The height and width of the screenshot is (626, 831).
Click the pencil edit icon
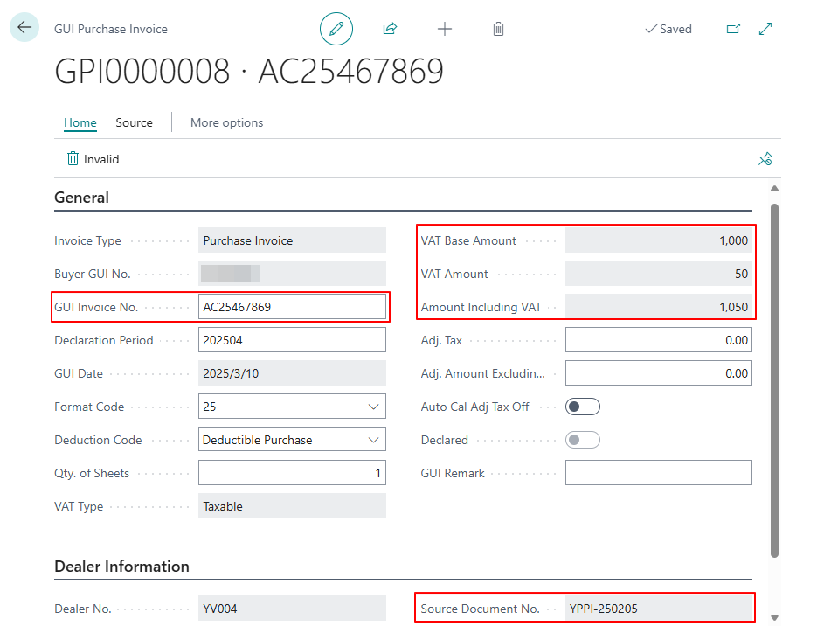[336, 29]
